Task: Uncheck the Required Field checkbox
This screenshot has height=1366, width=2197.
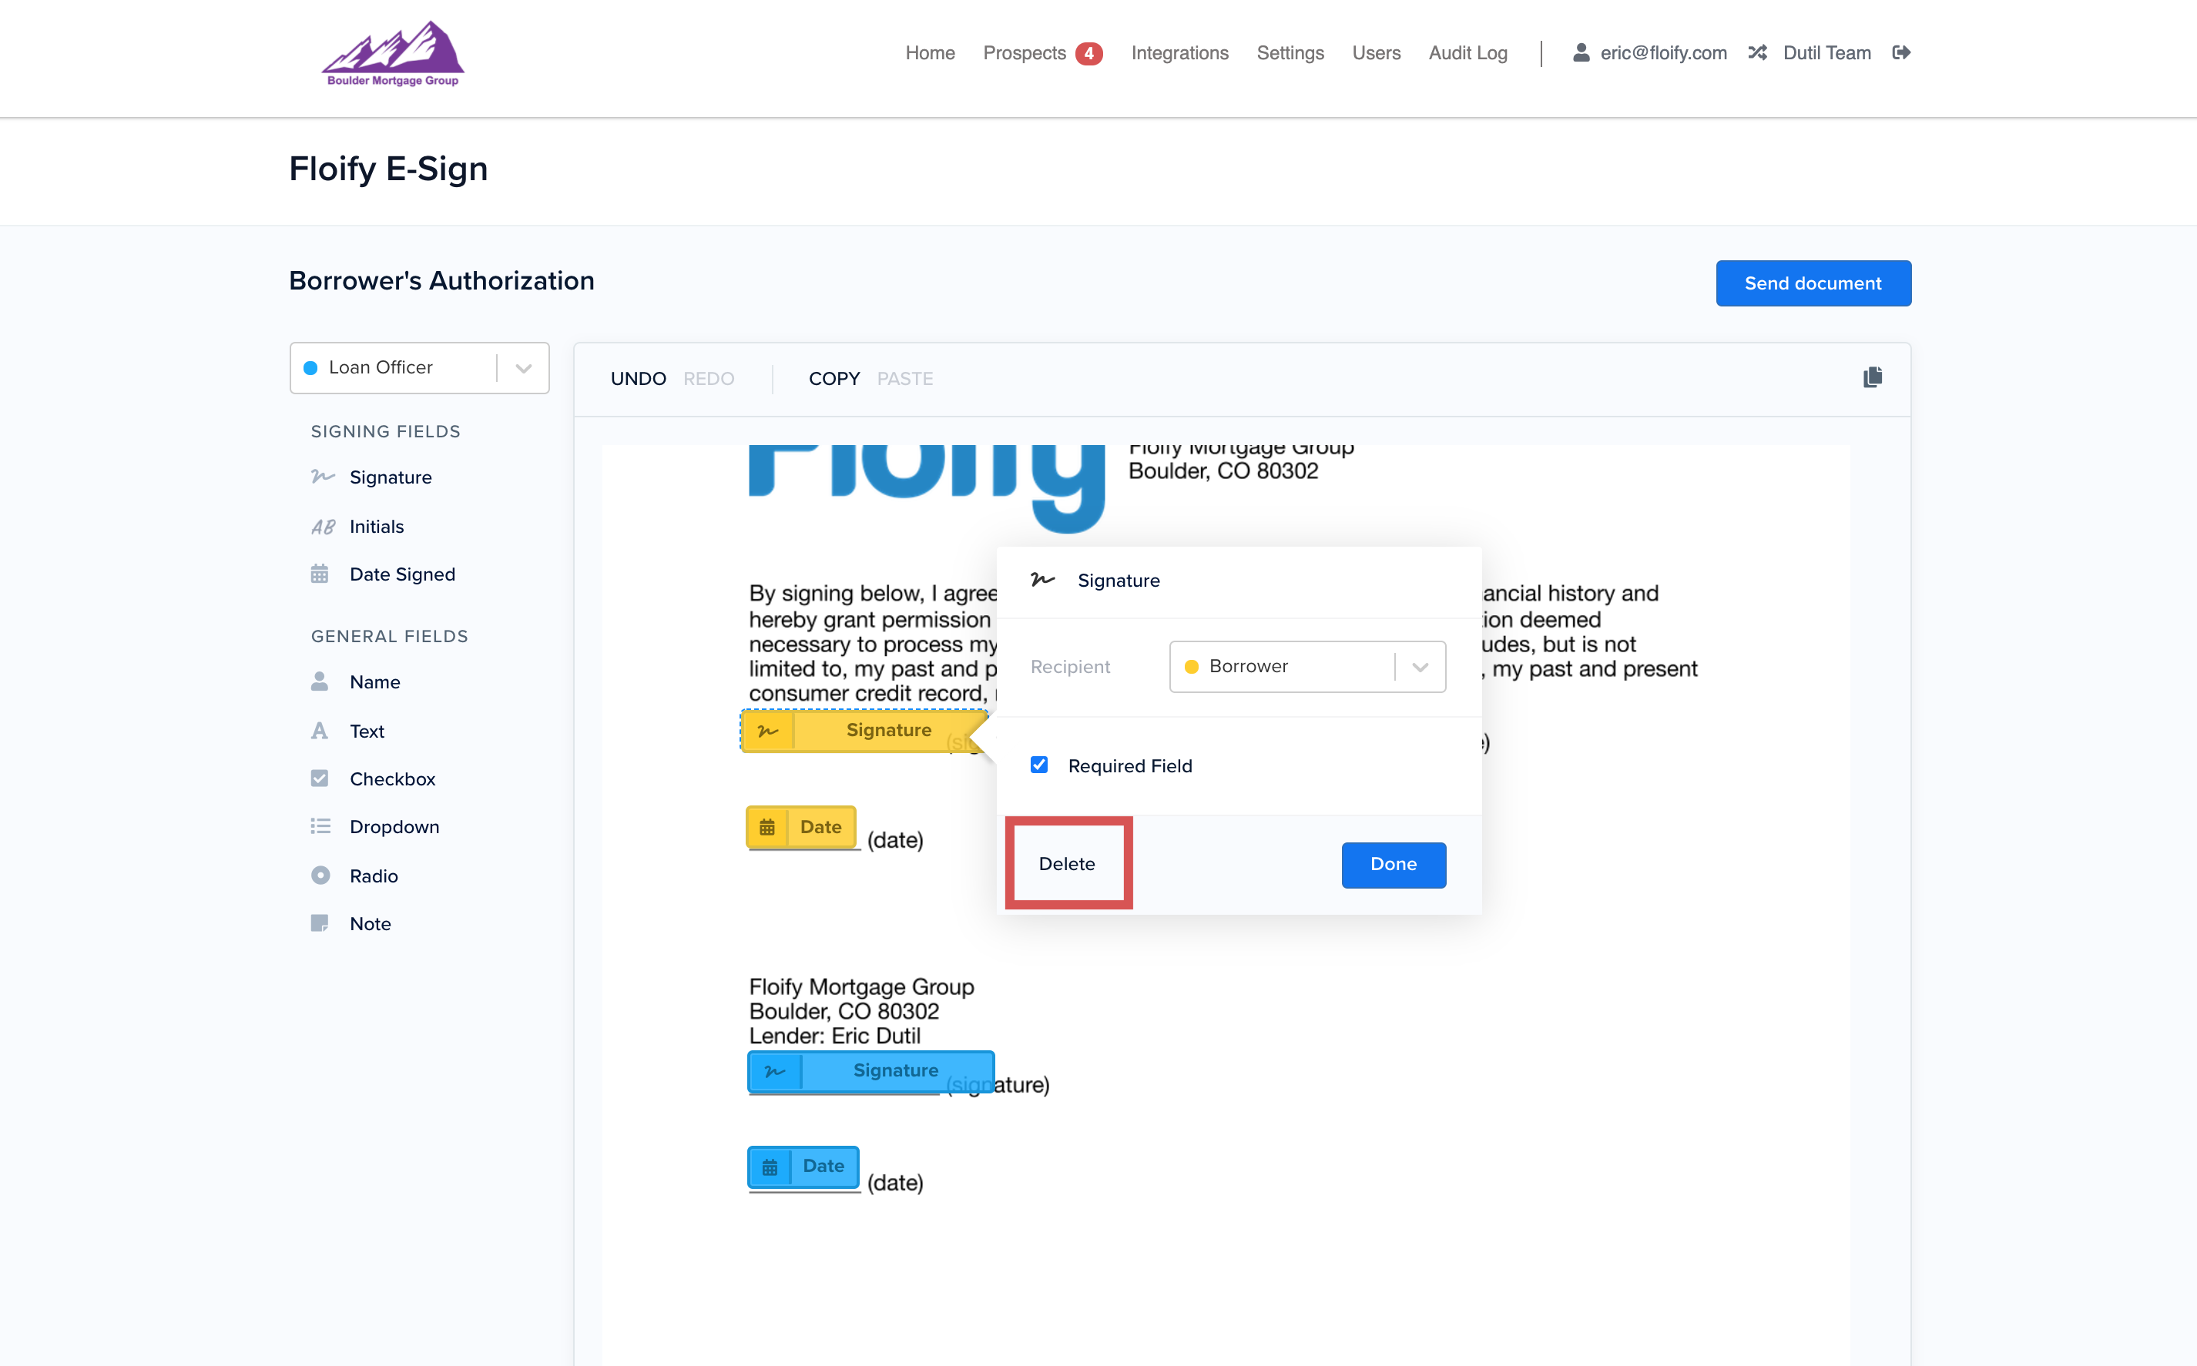Action: (1039, 765)
